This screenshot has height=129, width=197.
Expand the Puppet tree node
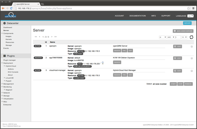4,81
